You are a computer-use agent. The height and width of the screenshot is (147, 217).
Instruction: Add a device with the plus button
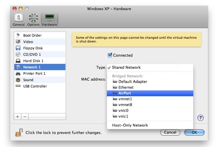[18, 116]
